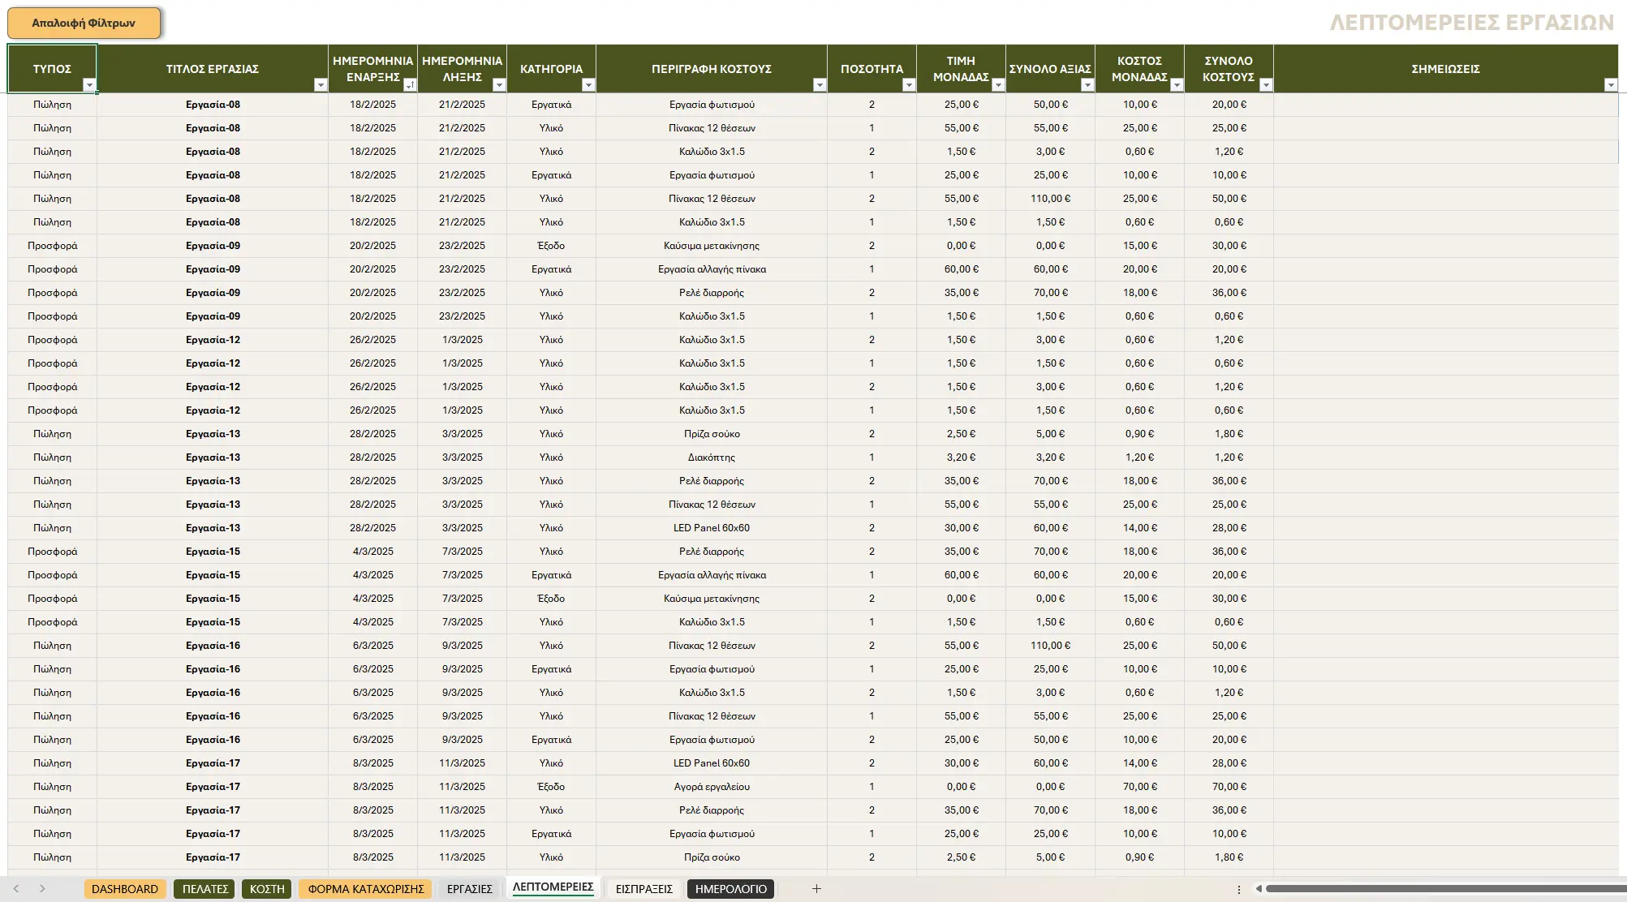The height and width of the screenshot is (902, 1627).
Task: Select cell 'Πρίζα σούκο' in Εργασία-13 row
Action: (712, 434)
